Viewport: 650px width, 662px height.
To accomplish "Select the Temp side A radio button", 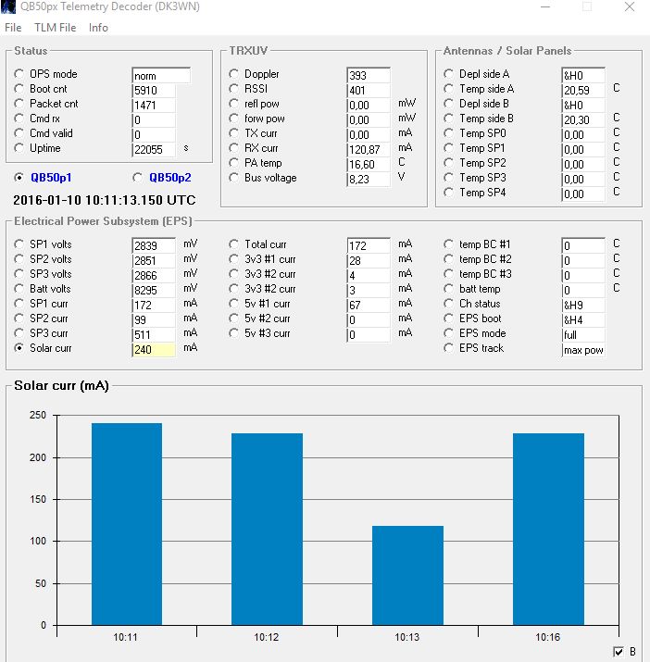I will (x=448, y=89).
